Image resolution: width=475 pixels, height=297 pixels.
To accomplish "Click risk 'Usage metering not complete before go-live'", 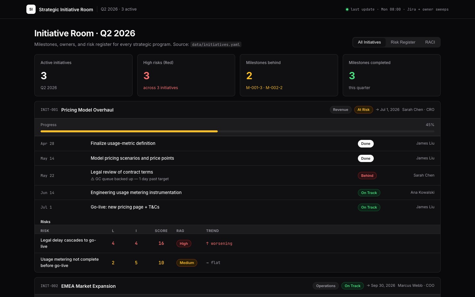I will [x=70, y=262].
